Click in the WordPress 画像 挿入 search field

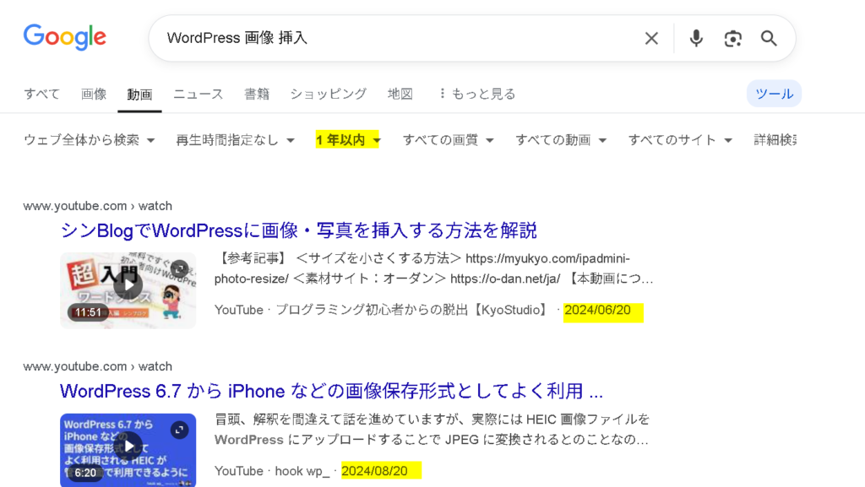[397, 38]
